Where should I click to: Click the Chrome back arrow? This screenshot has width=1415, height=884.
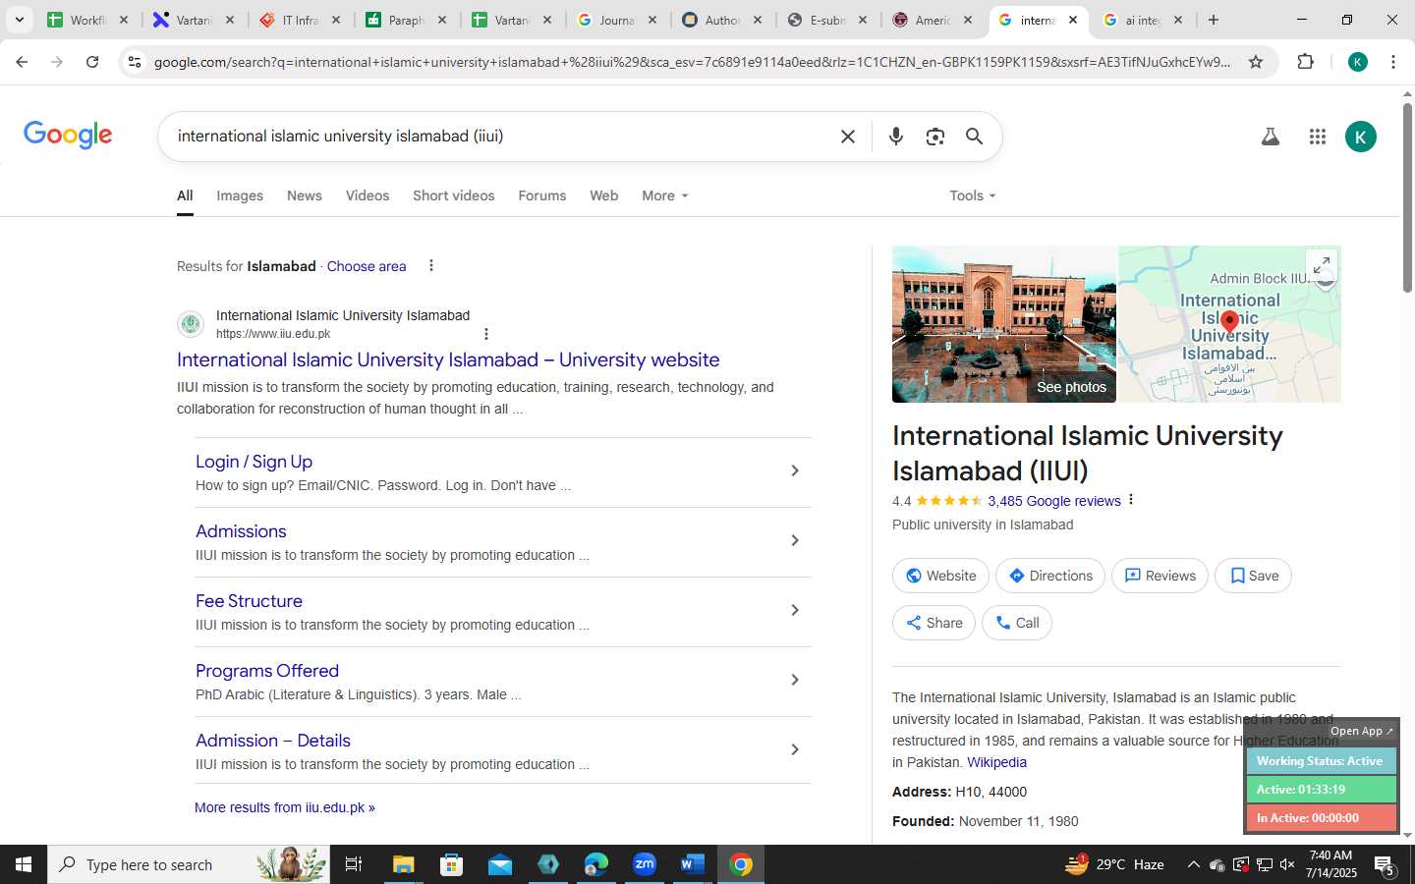tap(22, 62)
